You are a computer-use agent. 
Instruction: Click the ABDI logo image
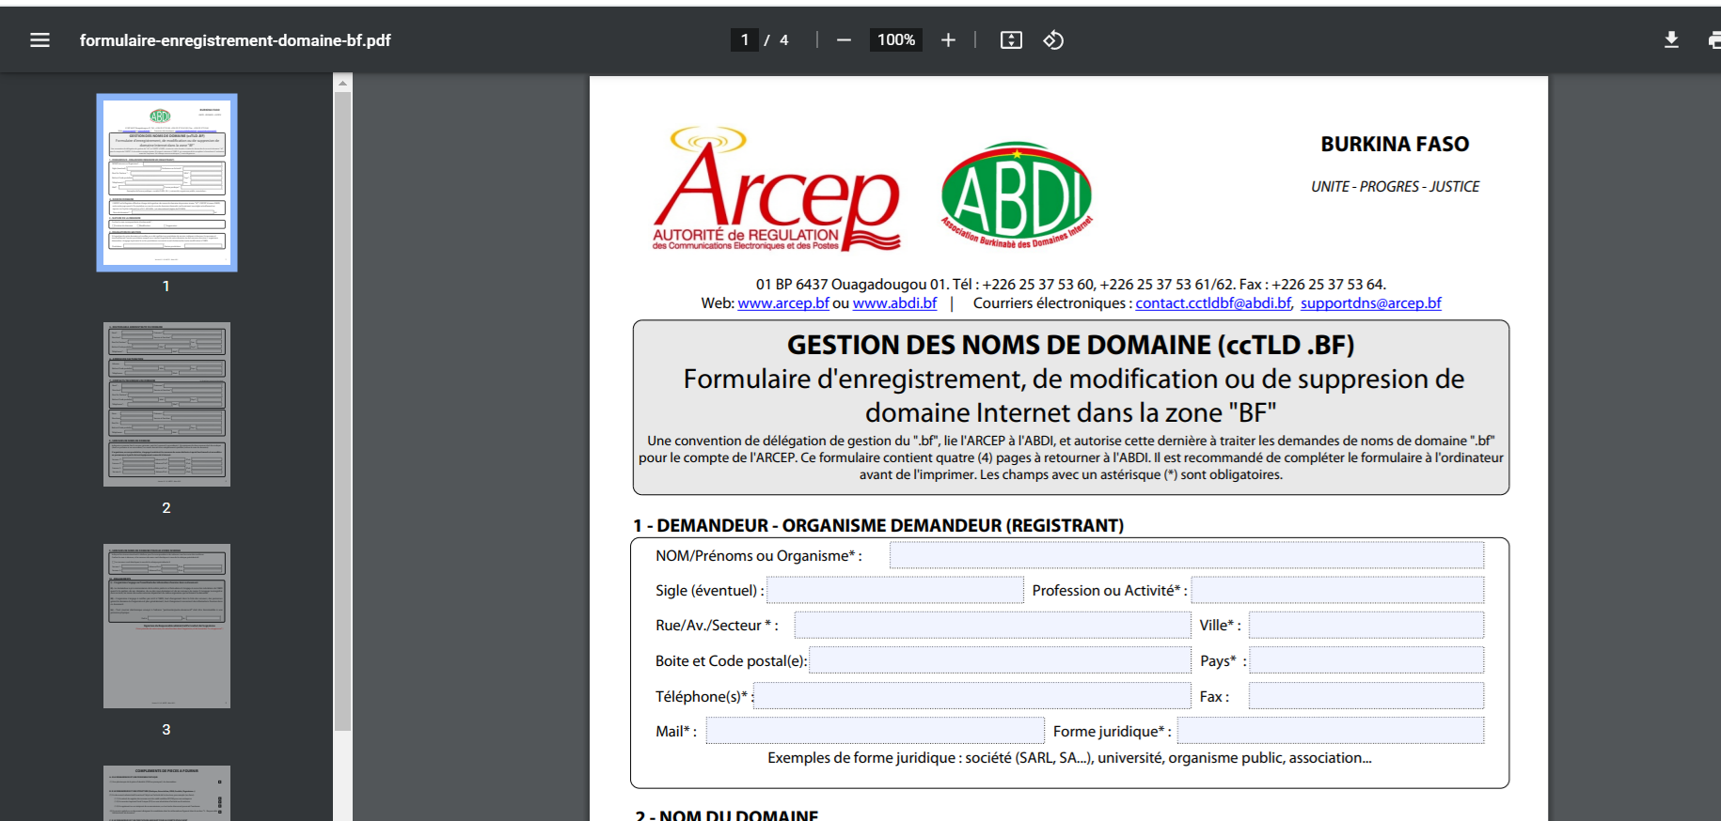tap(1017, 195)
